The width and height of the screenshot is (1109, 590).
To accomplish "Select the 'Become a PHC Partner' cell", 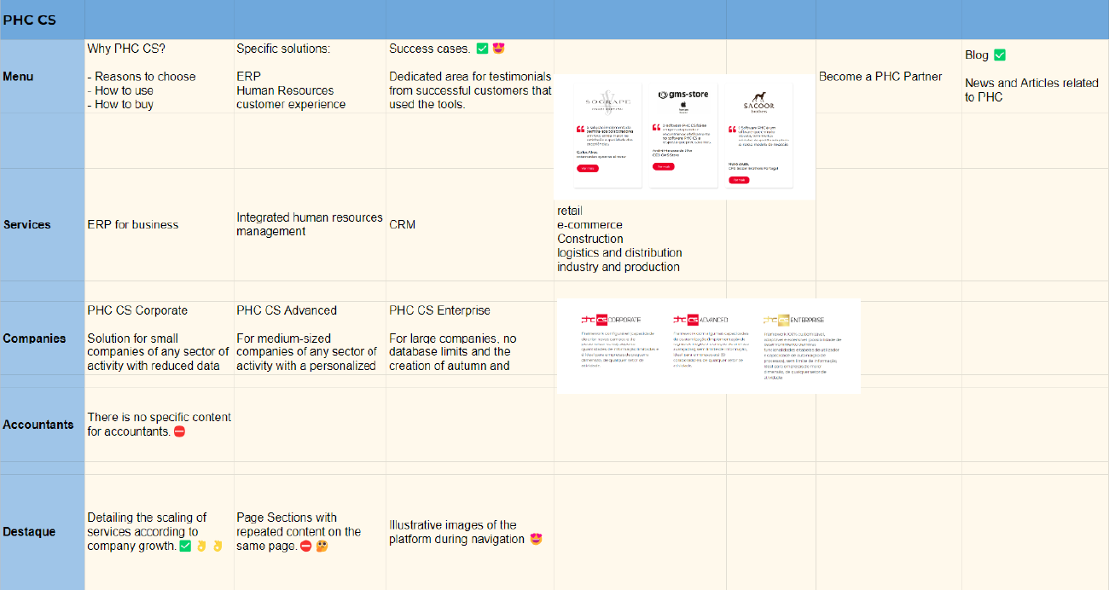I will point(888,76).
